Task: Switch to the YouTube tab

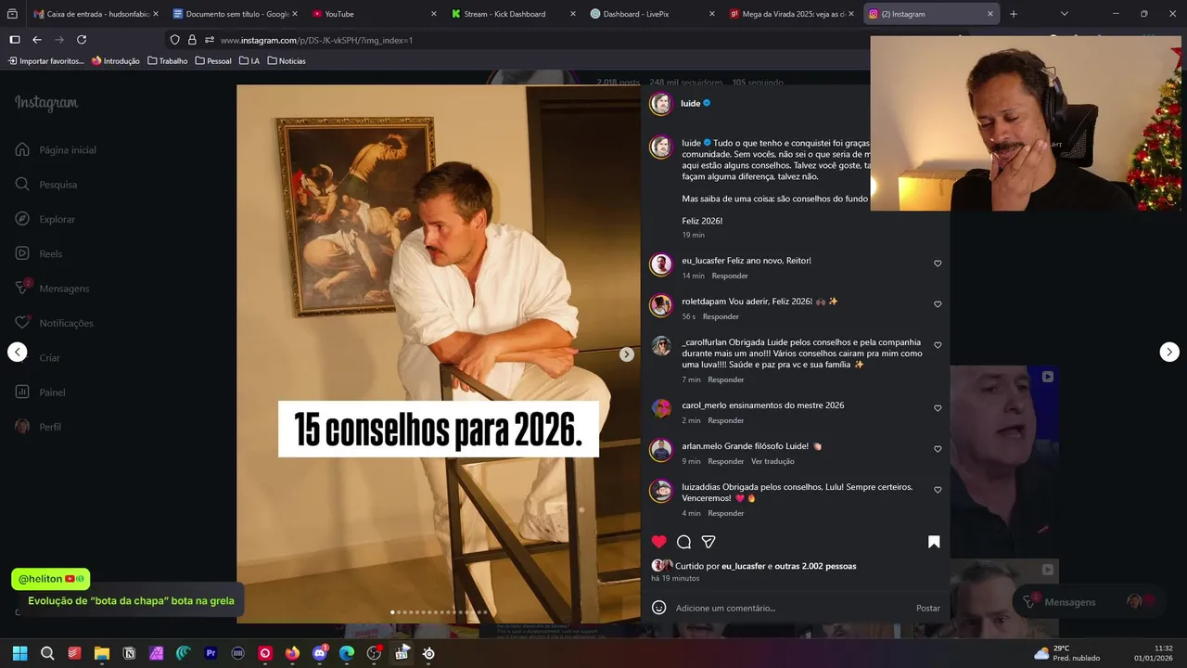Action: (374, 14)
